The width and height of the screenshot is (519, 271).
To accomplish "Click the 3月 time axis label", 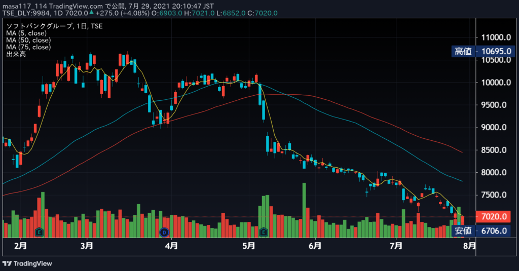I will [87, 246].
